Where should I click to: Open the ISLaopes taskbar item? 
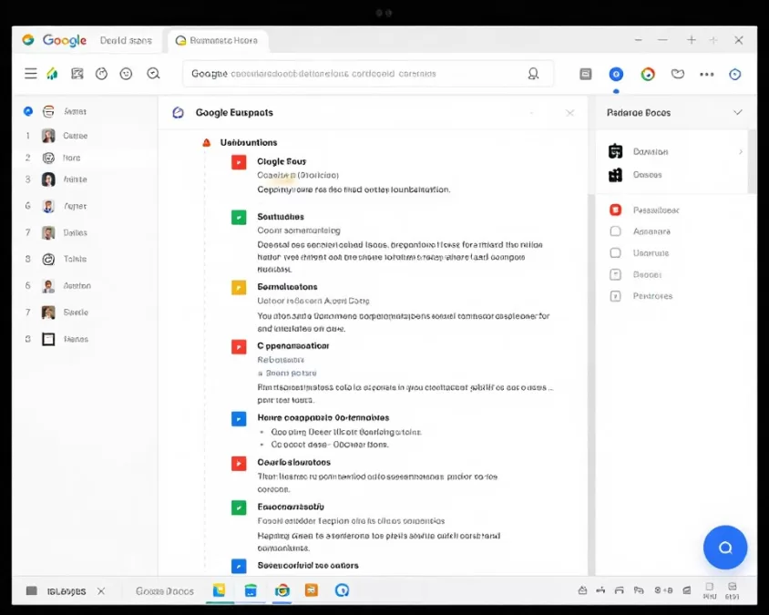(x=67, y=591)
